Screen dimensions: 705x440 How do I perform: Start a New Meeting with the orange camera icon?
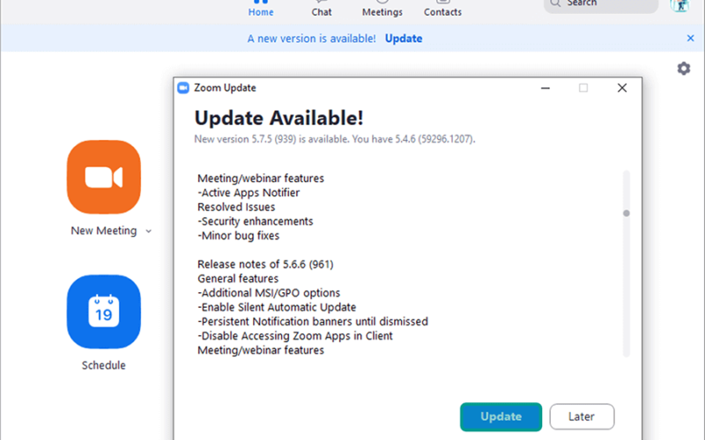(104, 177)
